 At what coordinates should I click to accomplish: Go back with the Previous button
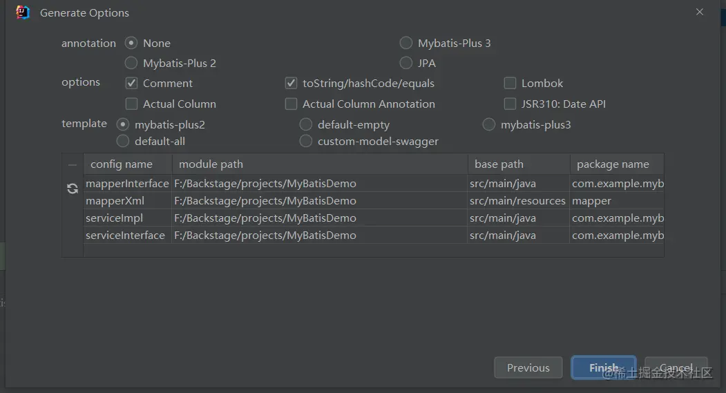pos(528,367)
